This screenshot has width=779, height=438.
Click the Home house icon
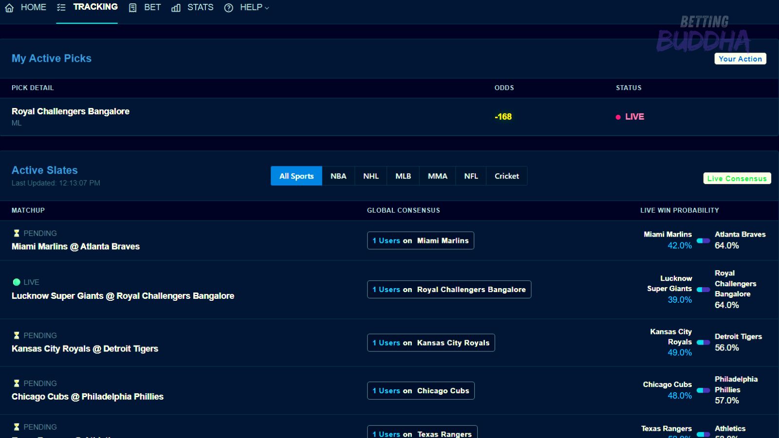(x=9, y=8)
